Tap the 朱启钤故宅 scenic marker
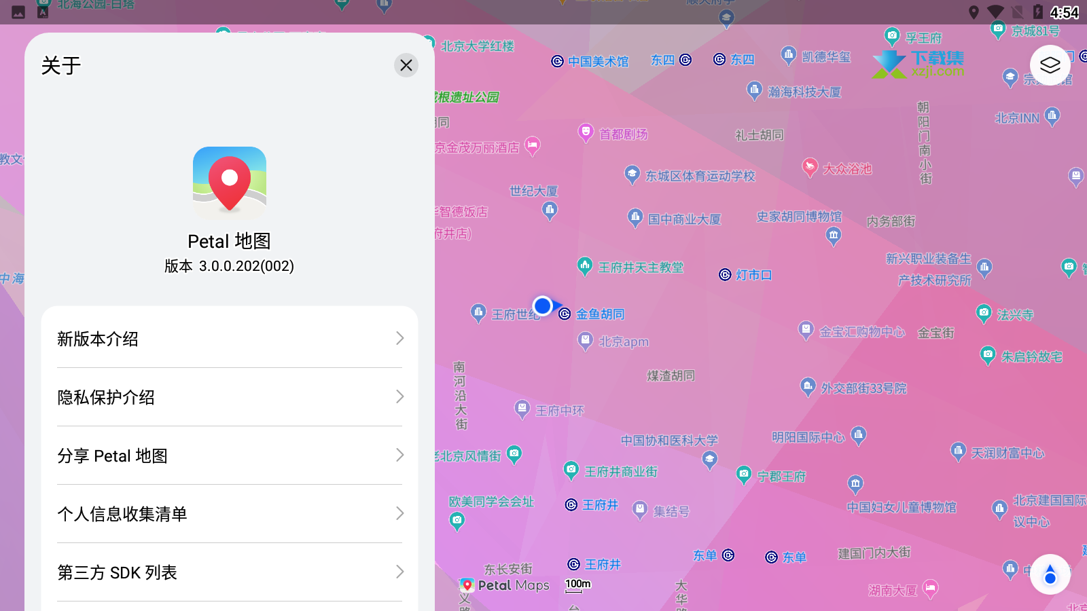 [x=988, y=355]
